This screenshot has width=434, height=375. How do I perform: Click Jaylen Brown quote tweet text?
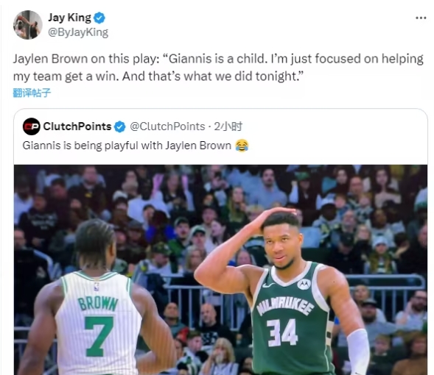click(x=218, y=68)
